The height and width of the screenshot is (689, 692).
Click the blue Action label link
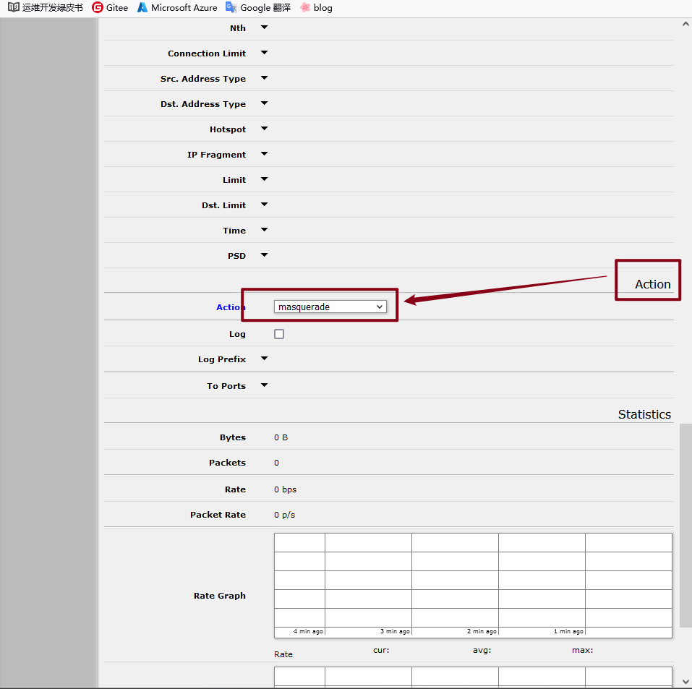(x=231, y=307)
